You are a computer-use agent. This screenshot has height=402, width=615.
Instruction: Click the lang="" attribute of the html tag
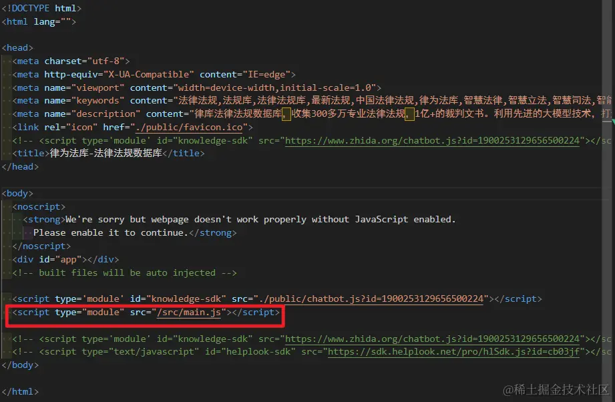[x=52, y=21]
